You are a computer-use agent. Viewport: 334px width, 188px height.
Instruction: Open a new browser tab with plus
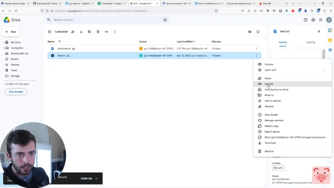293,3
